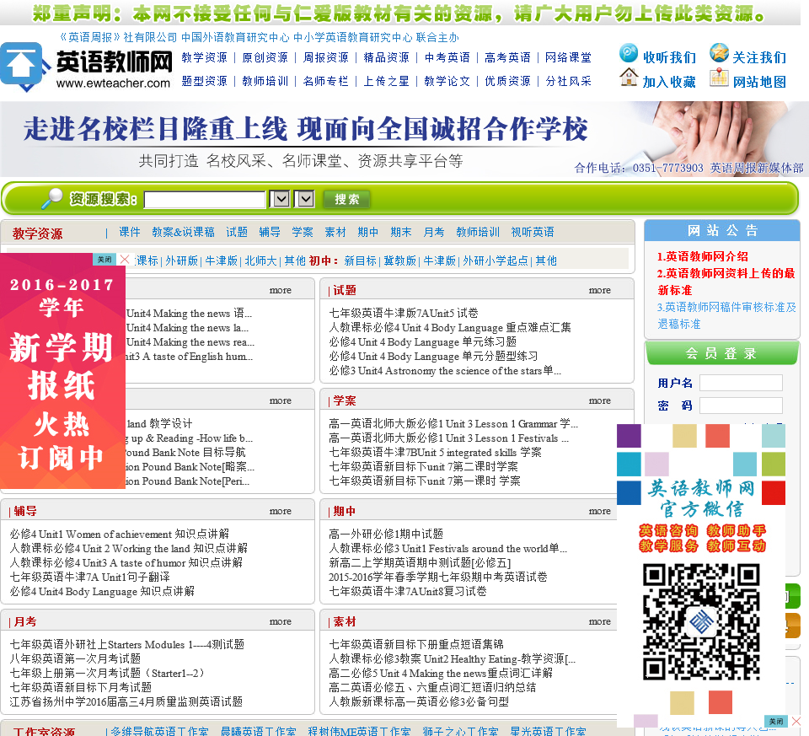The image size is (809, 736).
Task: Click the green square in WeChat popup corner
Action: pyautogui.click(x=773, y=464)
